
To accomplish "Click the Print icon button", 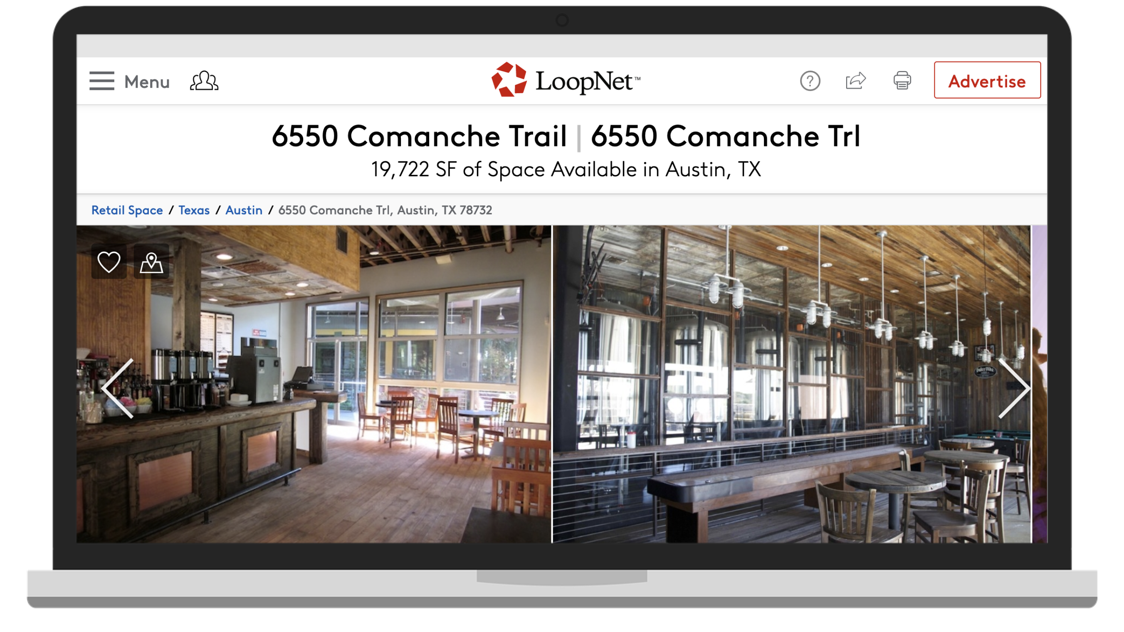I will coord(902,80).
